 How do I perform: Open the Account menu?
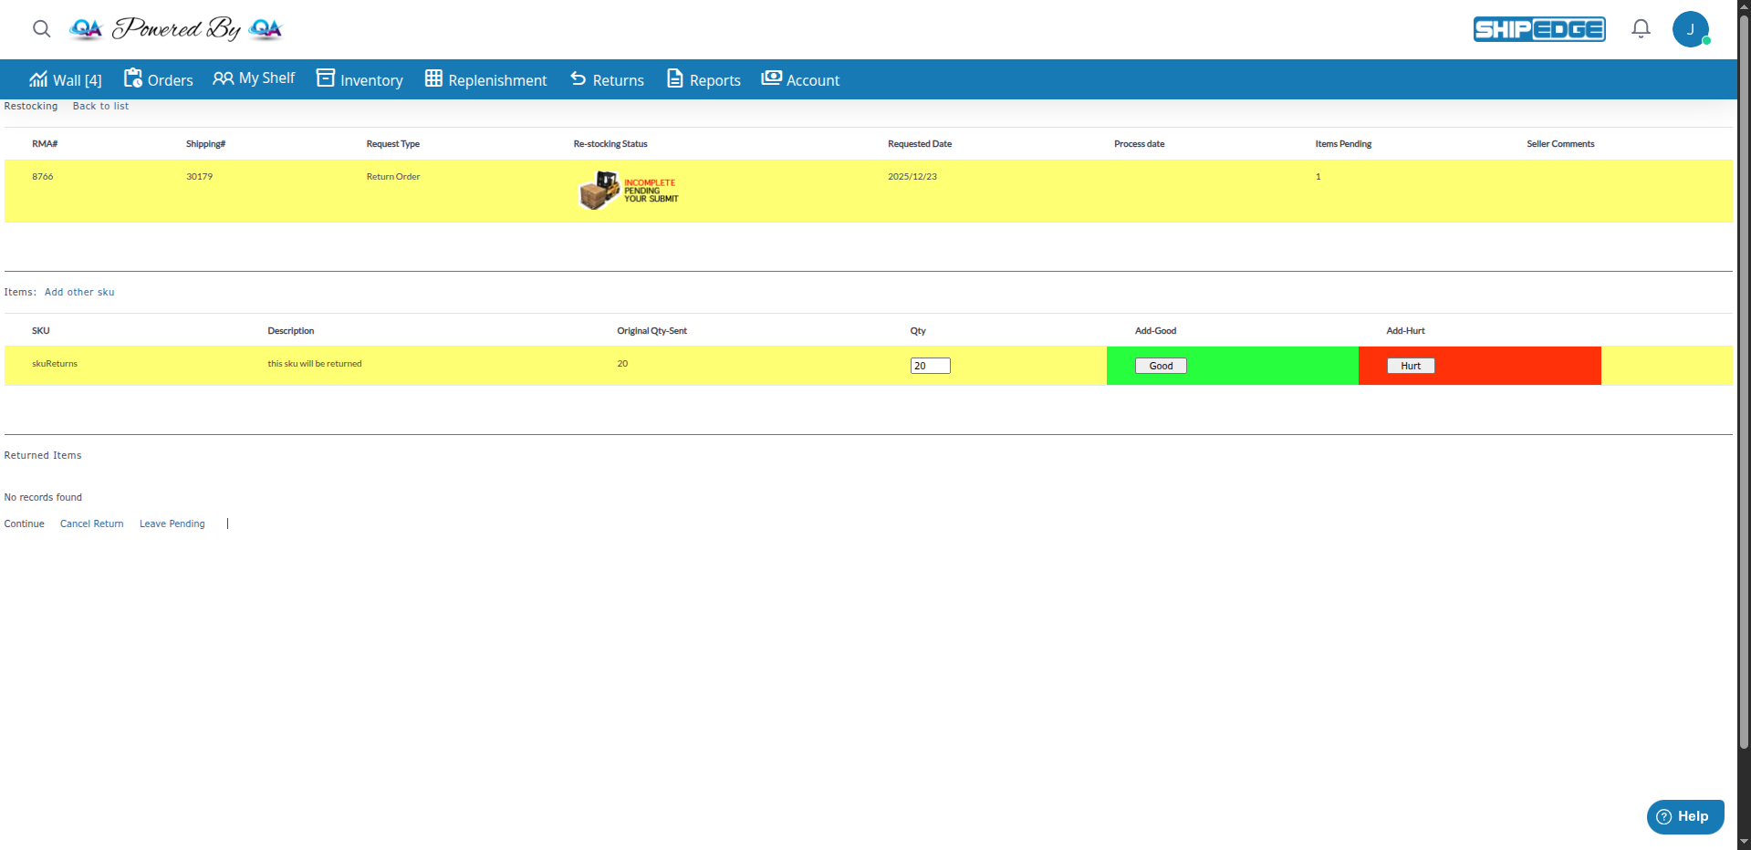[800, 80]
